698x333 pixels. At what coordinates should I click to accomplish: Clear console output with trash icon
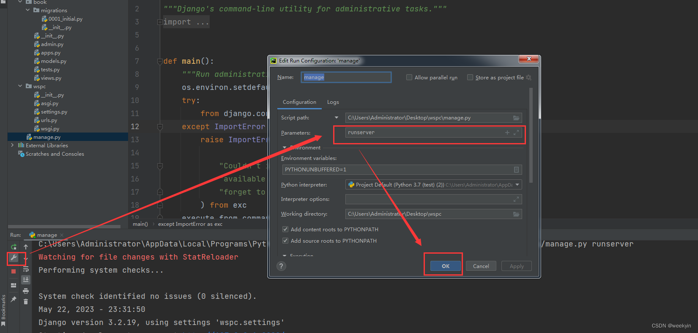point(26,301)
